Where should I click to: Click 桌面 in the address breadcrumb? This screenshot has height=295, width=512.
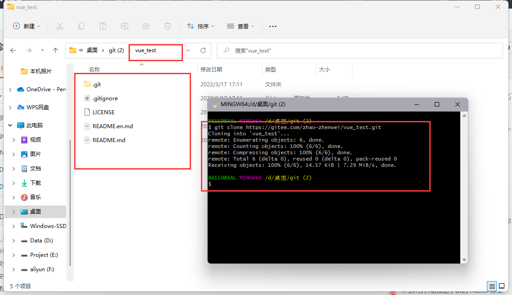pyautogui.click(x=92, y=50)
